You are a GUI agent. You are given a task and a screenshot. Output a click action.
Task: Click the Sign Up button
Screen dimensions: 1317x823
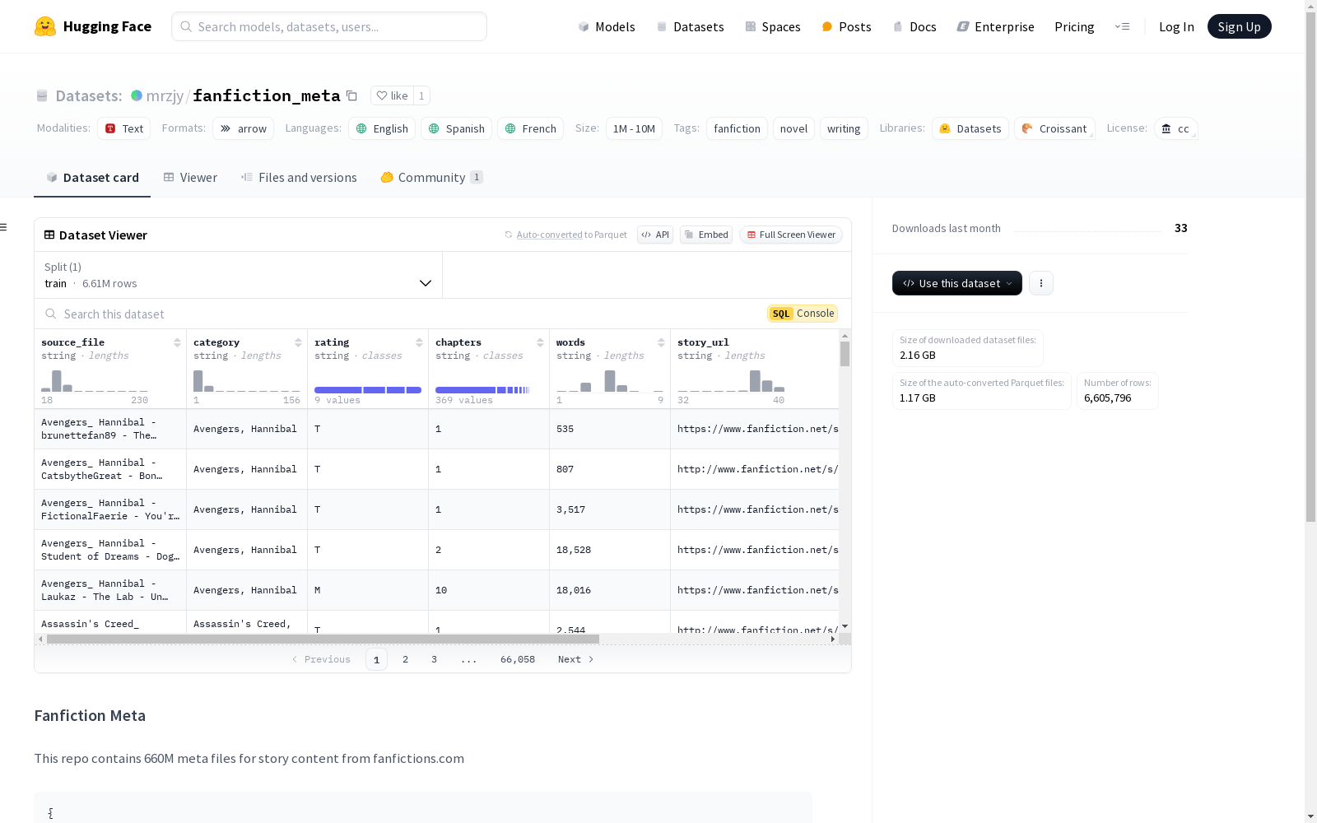(x=1240, y=26)
